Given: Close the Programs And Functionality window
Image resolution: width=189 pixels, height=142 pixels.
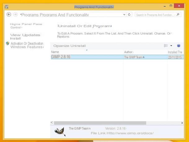Looking at the screenshot, I should pos(179,6).
